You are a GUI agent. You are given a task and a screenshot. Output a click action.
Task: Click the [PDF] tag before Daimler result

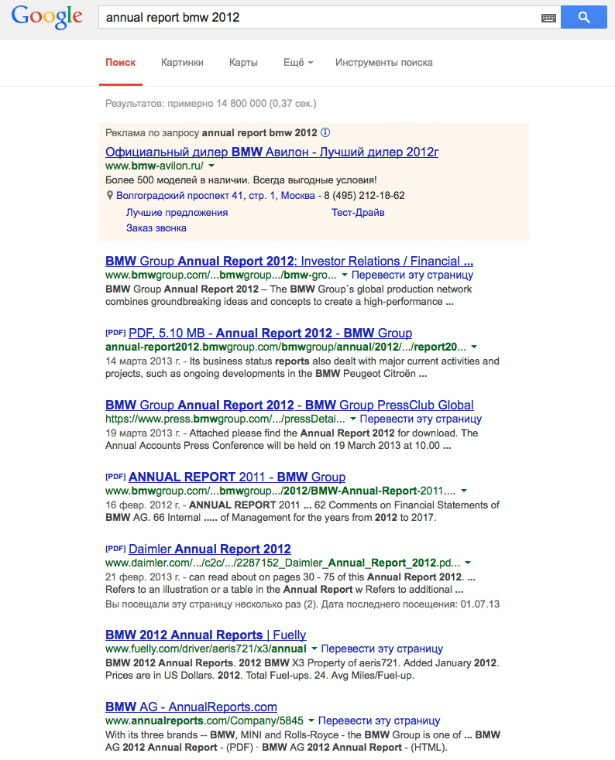115,548
